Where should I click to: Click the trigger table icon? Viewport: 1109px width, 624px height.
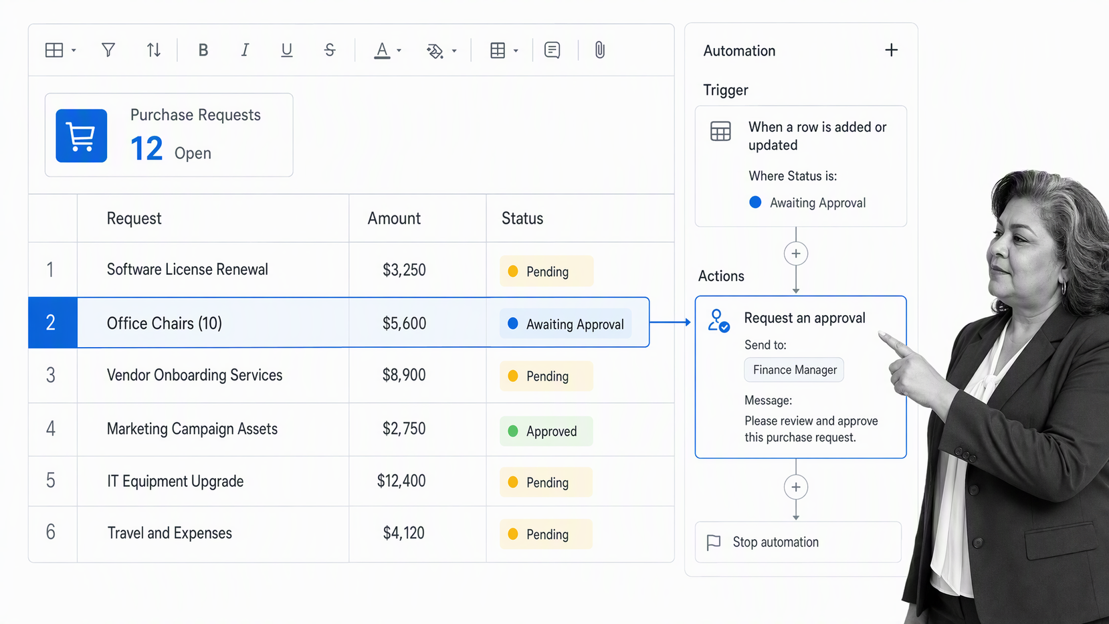click(x=720, y=131)
